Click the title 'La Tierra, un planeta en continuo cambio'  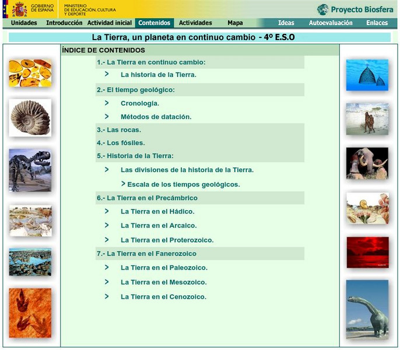(x=174, y=37)
